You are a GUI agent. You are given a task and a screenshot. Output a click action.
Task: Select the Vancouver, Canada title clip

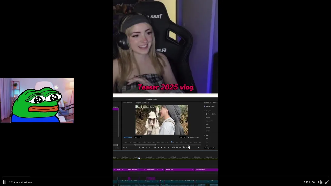[206, 169]
